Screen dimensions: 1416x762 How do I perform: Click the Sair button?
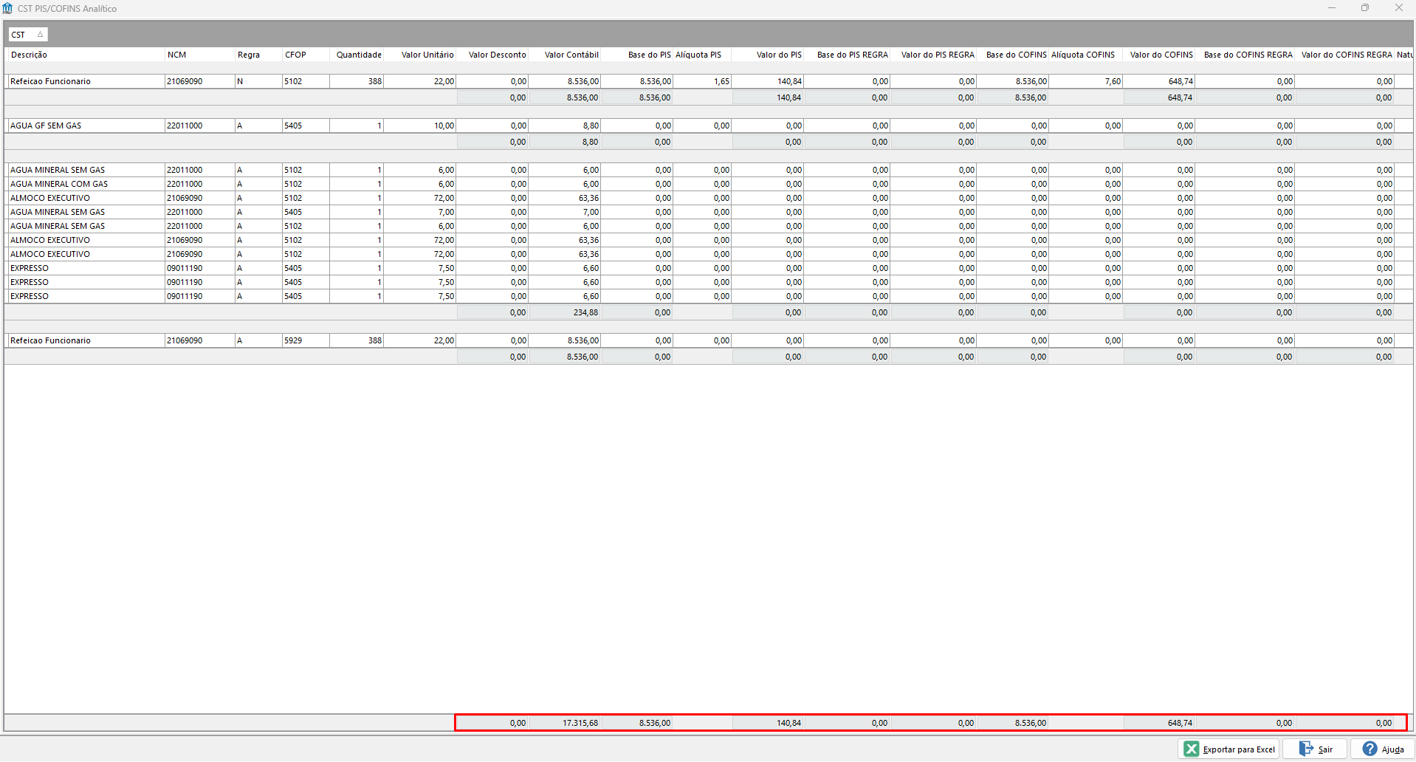(x=1315, y=749)
